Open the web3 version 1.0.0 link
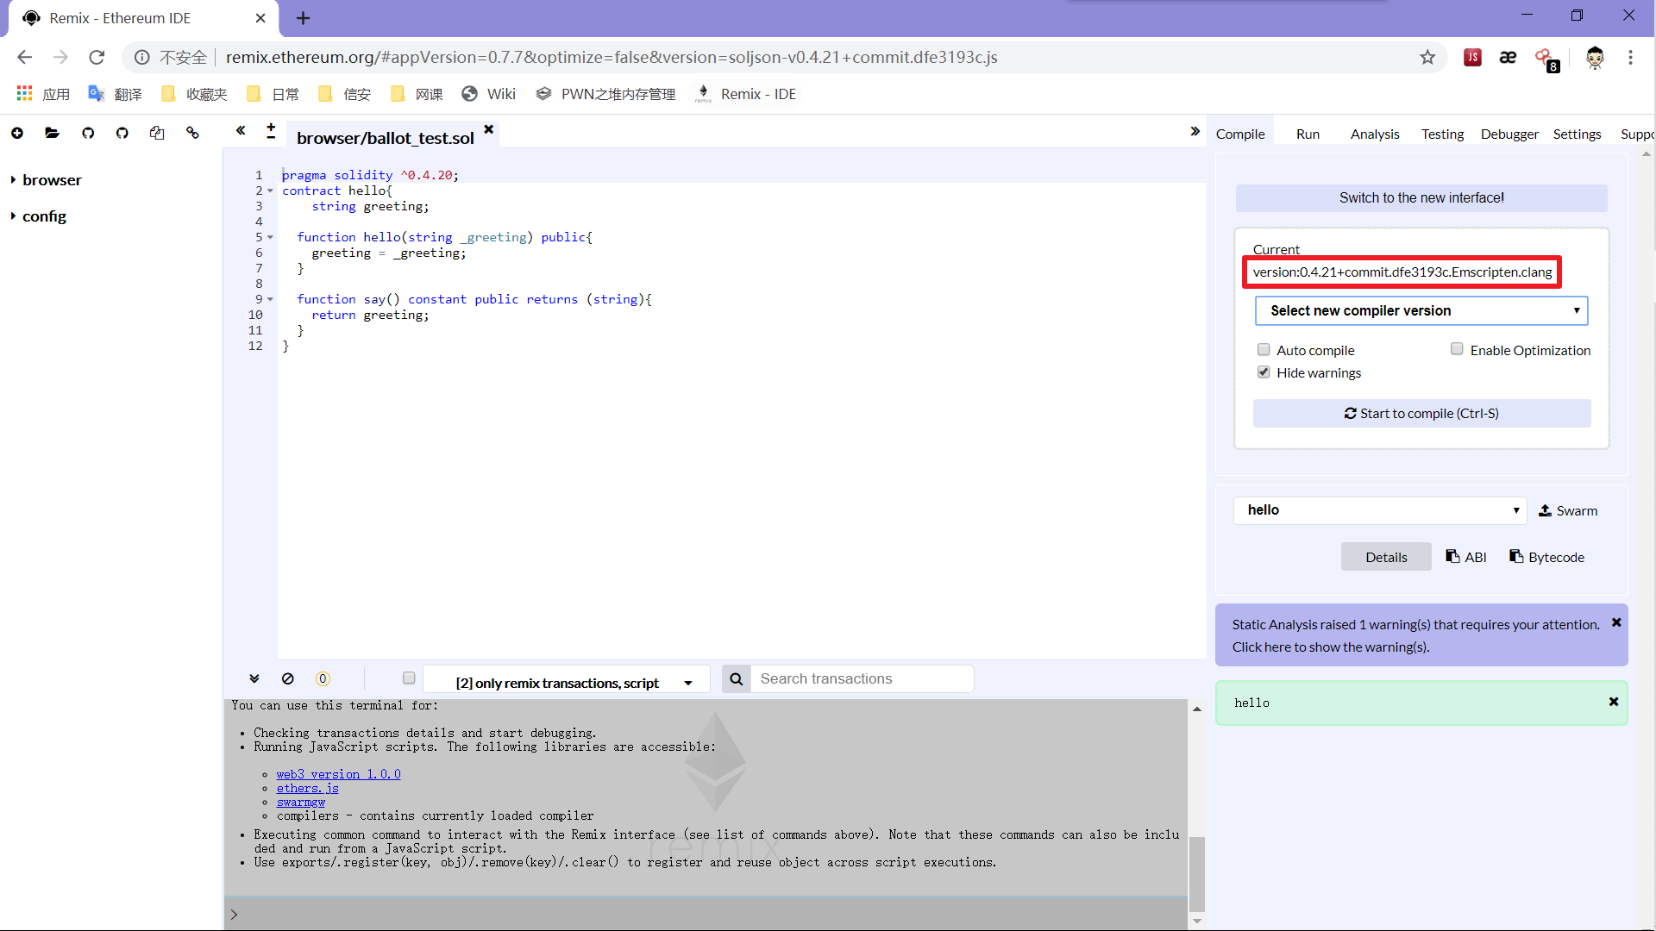The width and height of the screenshot is (1656, 931). point(338,774)
